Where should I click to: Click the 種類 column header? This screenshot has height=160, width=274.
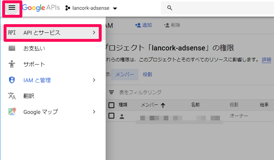(x=123, y=105)
